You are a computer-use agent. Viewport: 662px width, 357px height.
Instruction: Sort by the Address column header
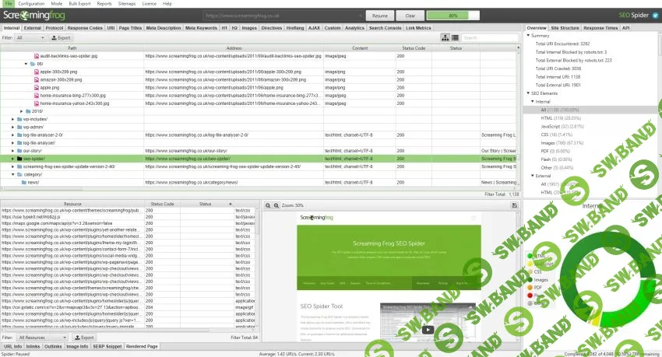234,48
